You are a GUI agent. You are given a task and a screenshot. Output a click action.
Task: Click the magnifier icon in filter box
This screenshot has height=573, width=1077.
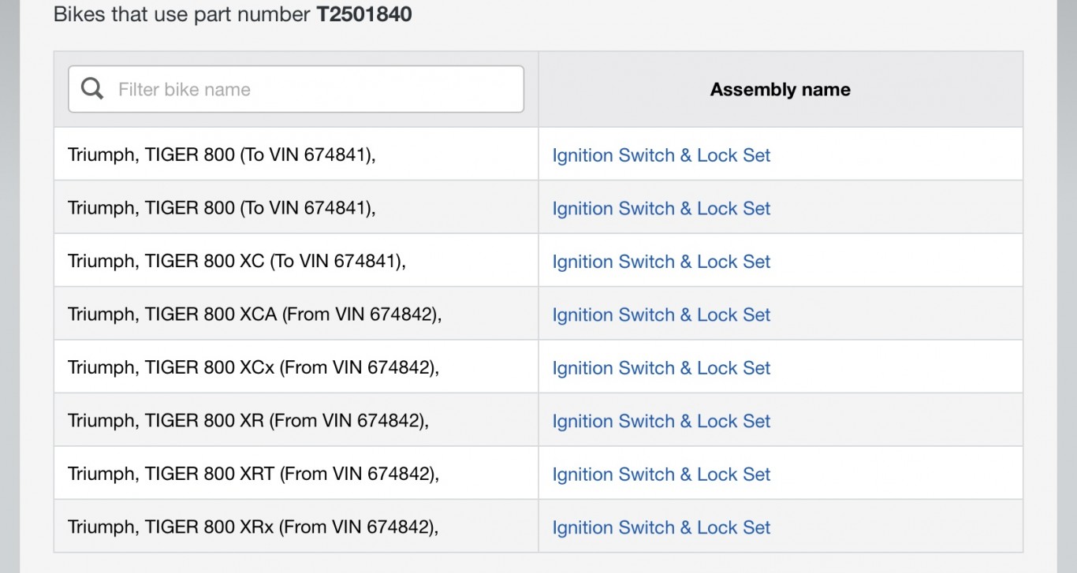92,89
